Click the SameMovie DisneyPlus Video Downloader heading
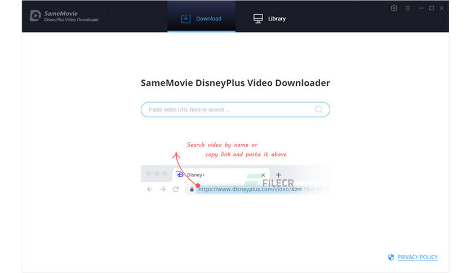This screenshot has width=471, height=273. 235,83
